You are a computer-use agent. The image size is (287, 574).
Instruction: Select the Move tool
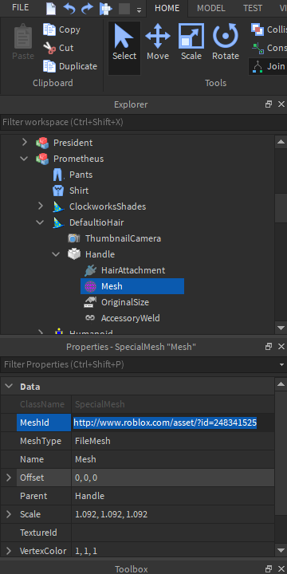pos(158,42)
